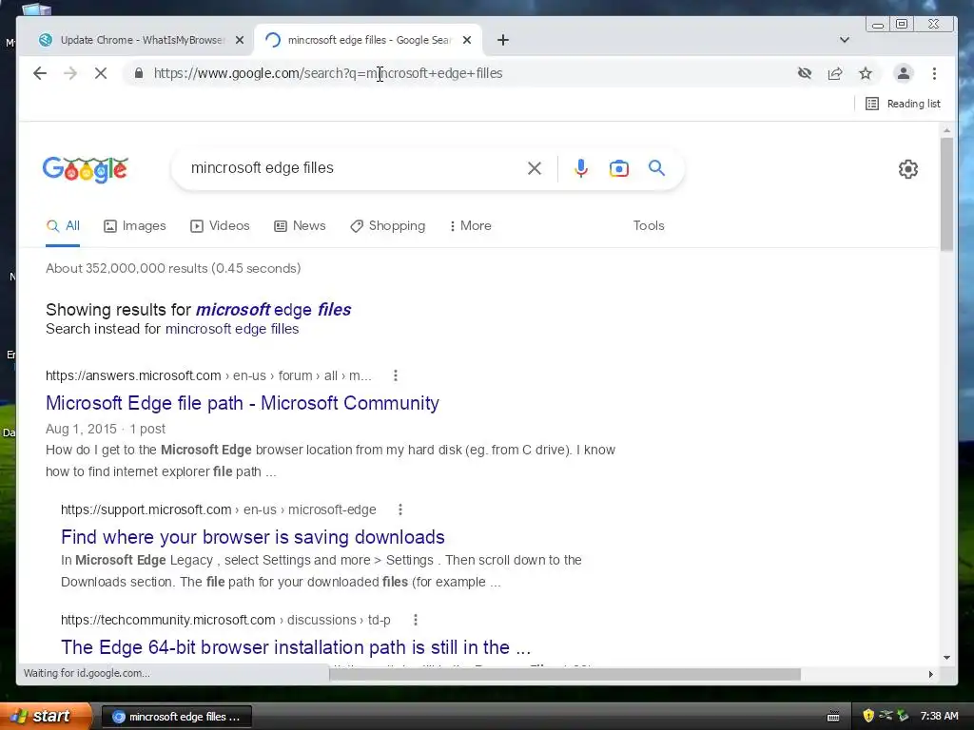Screen dimensions: 974x730
Task: Open search Tools
Action: (x=649, y=226)
